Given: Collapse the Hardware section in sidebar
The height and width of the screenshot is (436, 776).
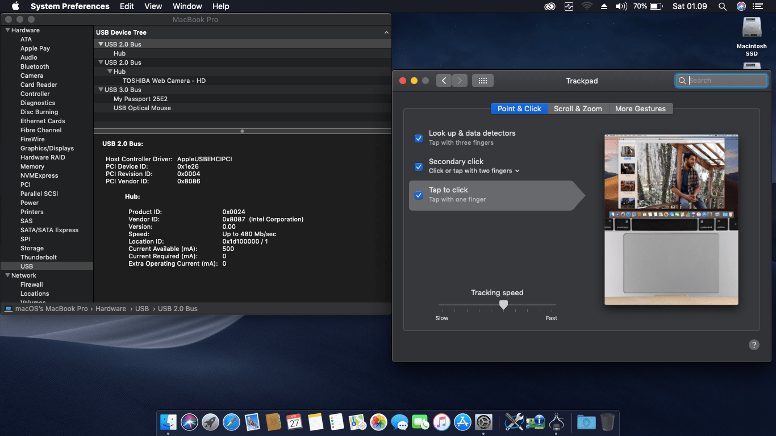Looking at the screenshot, I should 7,30.
